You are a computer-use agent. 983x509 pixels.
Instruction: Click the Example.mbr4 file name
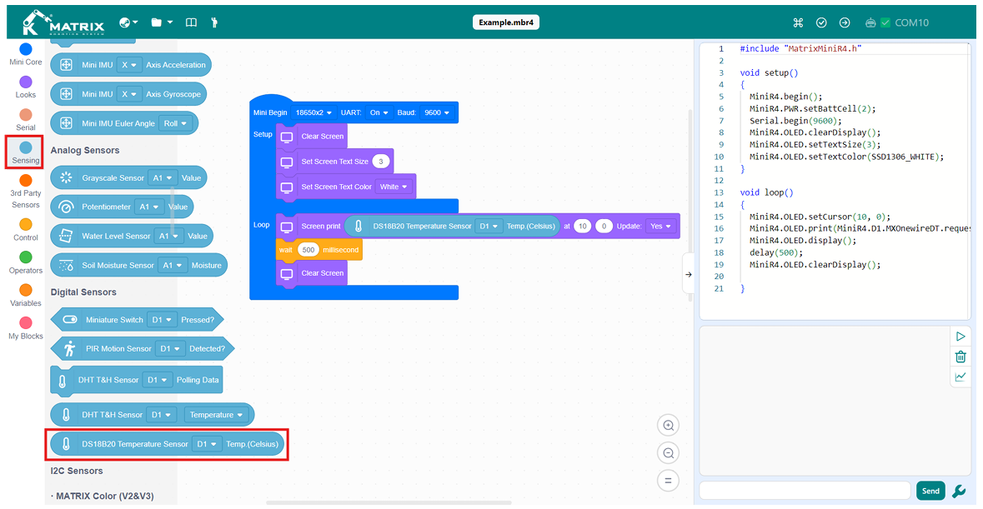(x=506, y=22)
